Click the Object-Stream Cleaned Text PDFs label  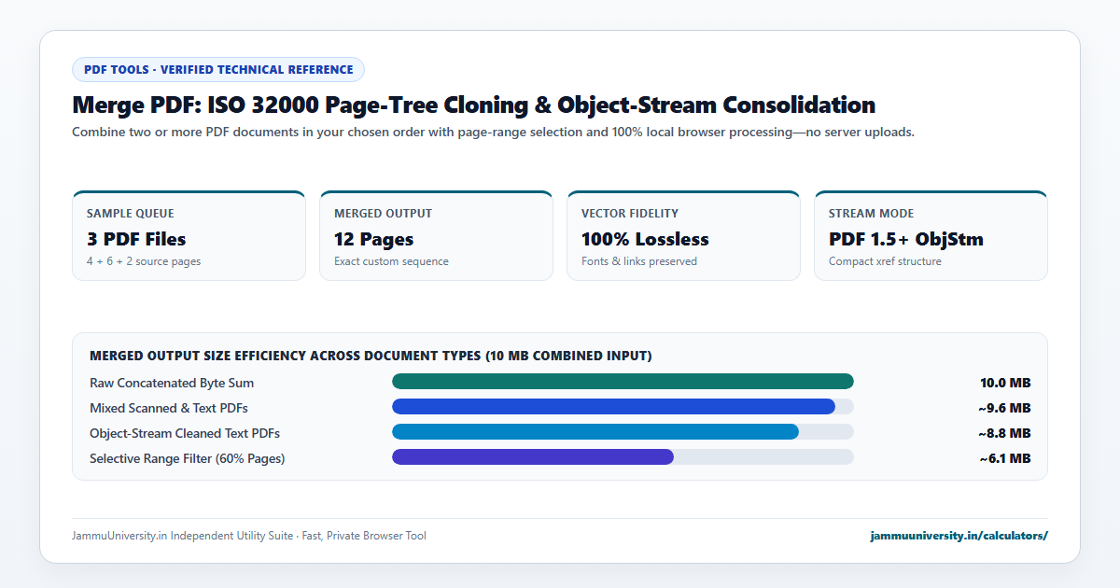click(x=185, y=433)
